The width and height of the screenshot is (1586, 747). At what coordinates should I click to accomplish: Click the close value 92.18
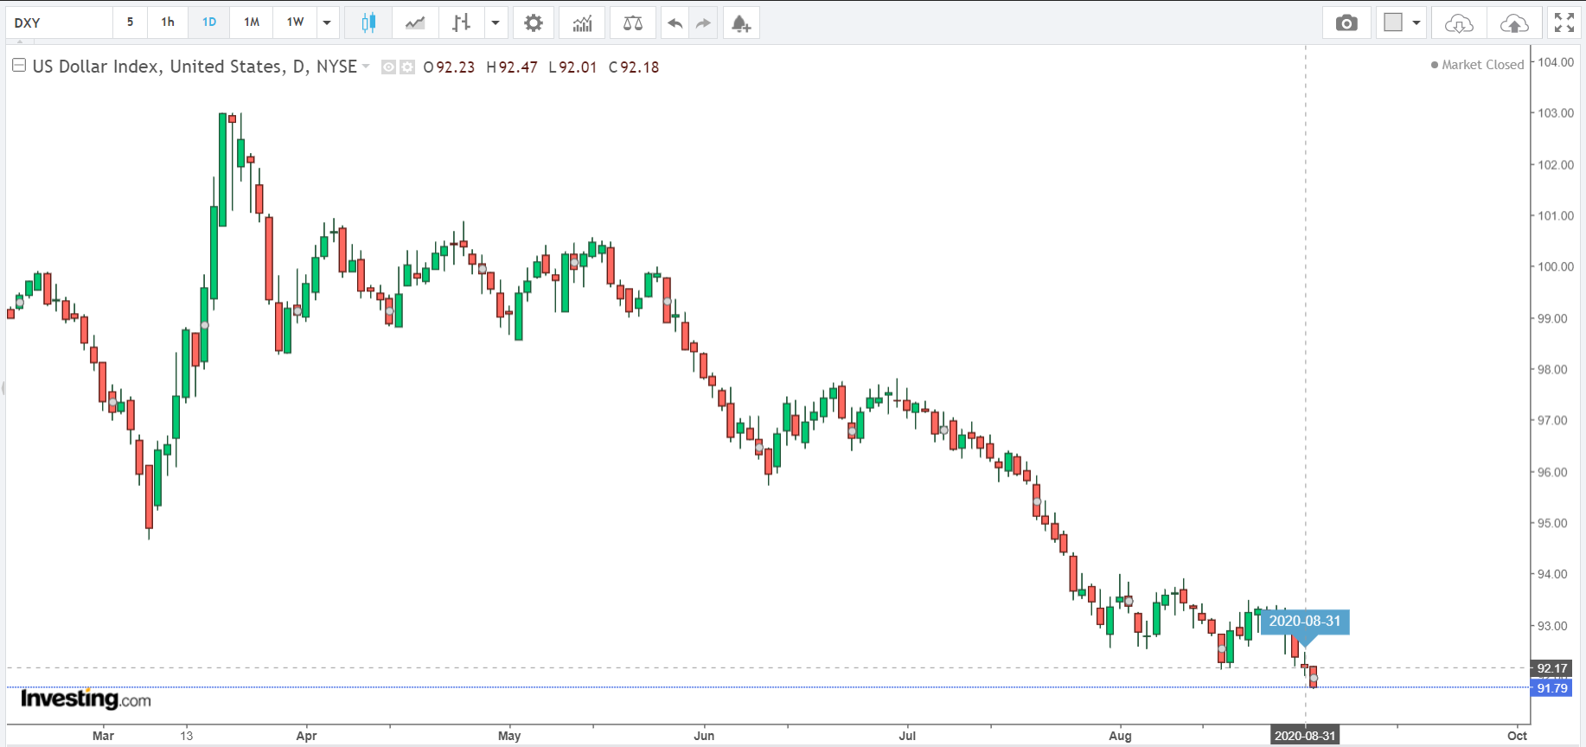click(640, 67)
